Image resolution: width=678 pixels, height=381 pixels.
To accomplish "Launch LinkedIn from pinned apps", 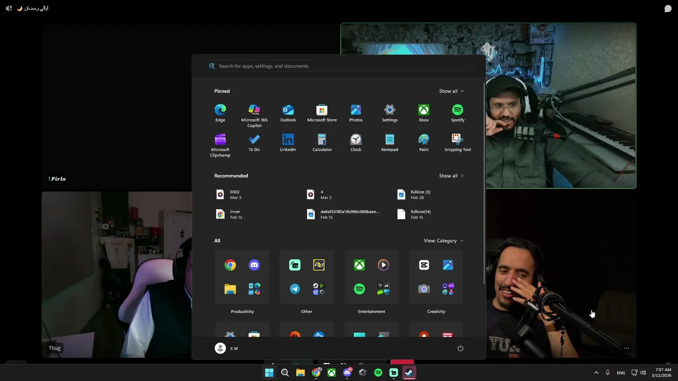I will [x=288, y=143].
